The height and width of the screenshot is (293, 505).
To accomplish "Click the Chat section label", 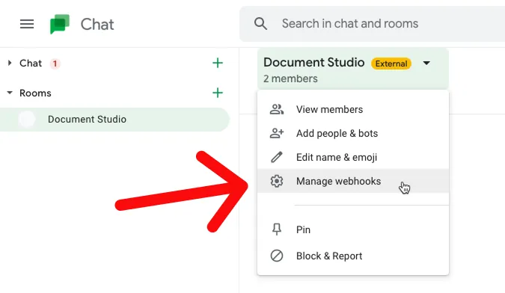I will point(31,64).
